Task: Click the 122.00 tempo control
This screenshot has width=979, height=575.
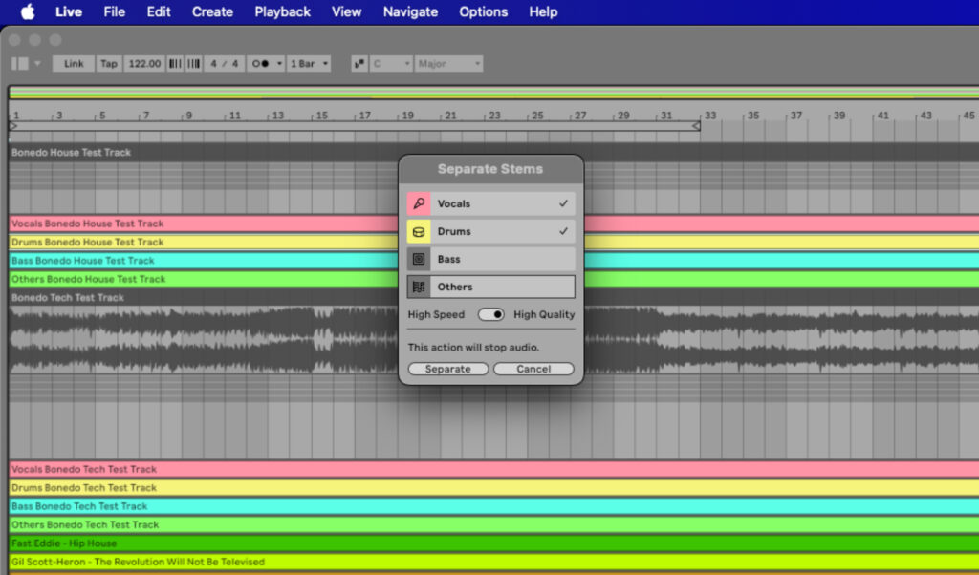Action: tap(143, 63)
